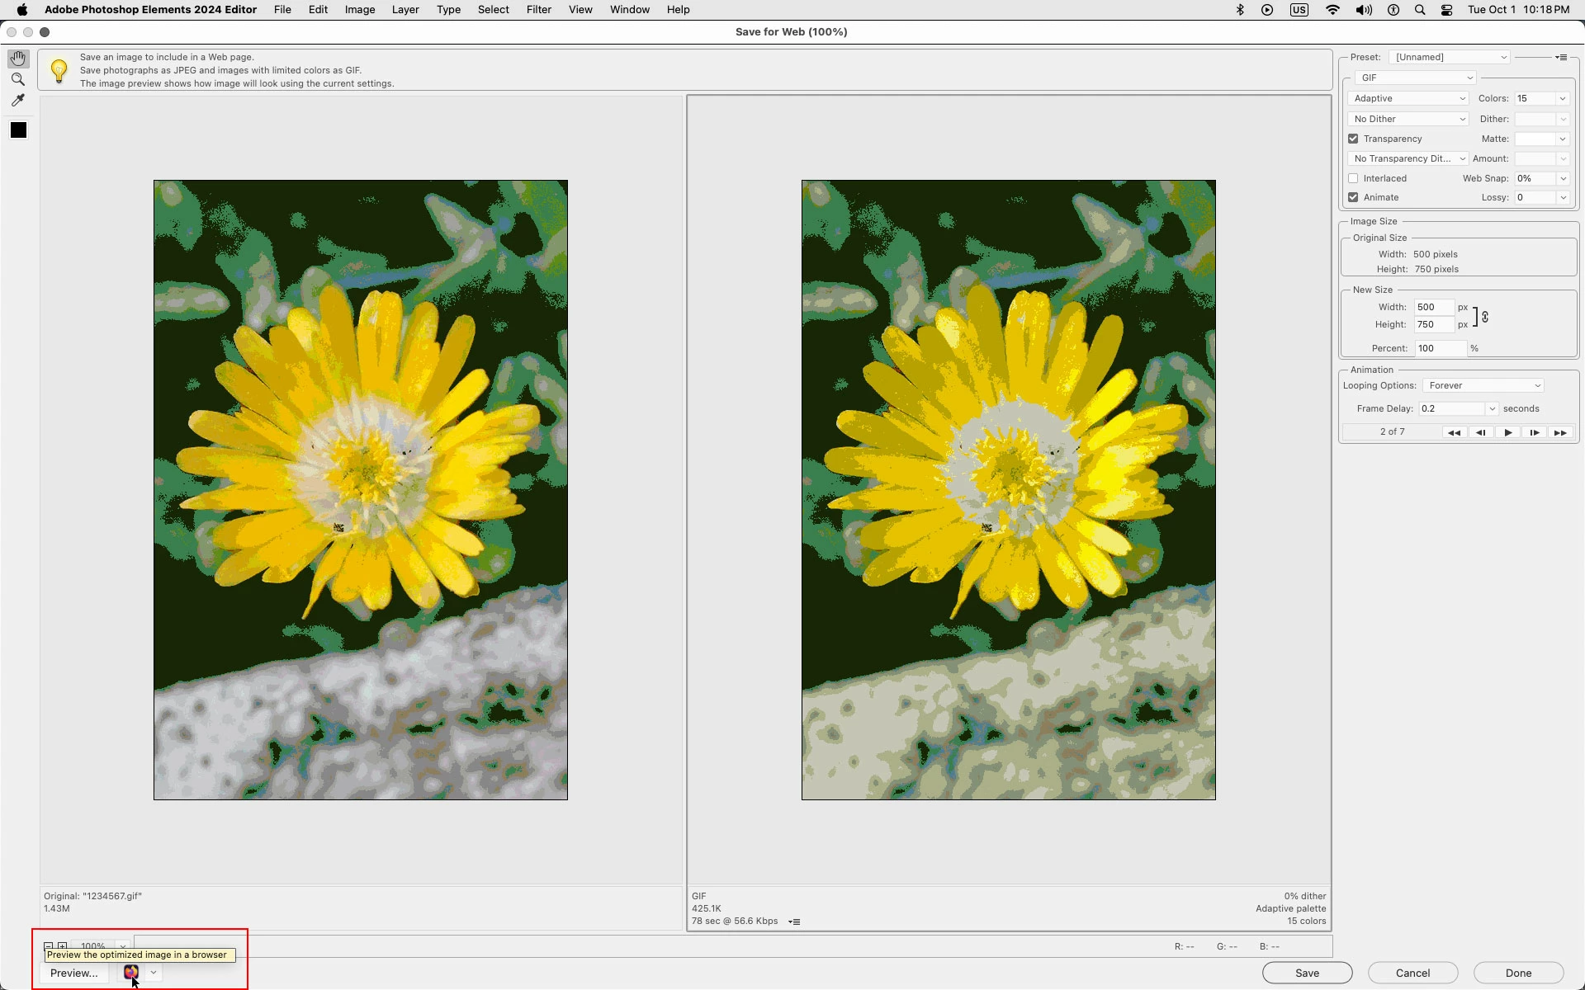The height and width of the screenshot is (990, 1585).
Task: Toggle the constrain proportions link icon
Action: coord(1485,317)
